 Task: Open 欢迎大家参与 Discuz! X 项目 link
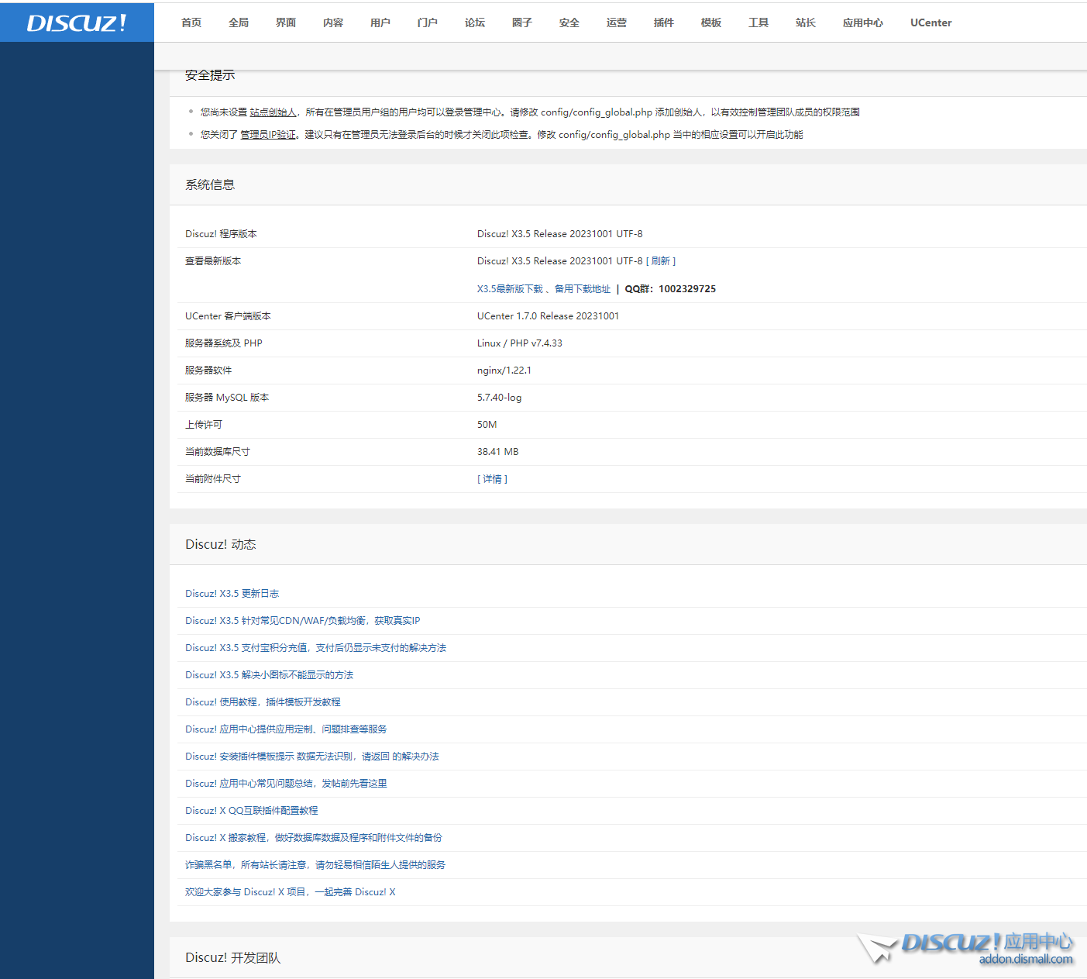[x=290, y=892]
